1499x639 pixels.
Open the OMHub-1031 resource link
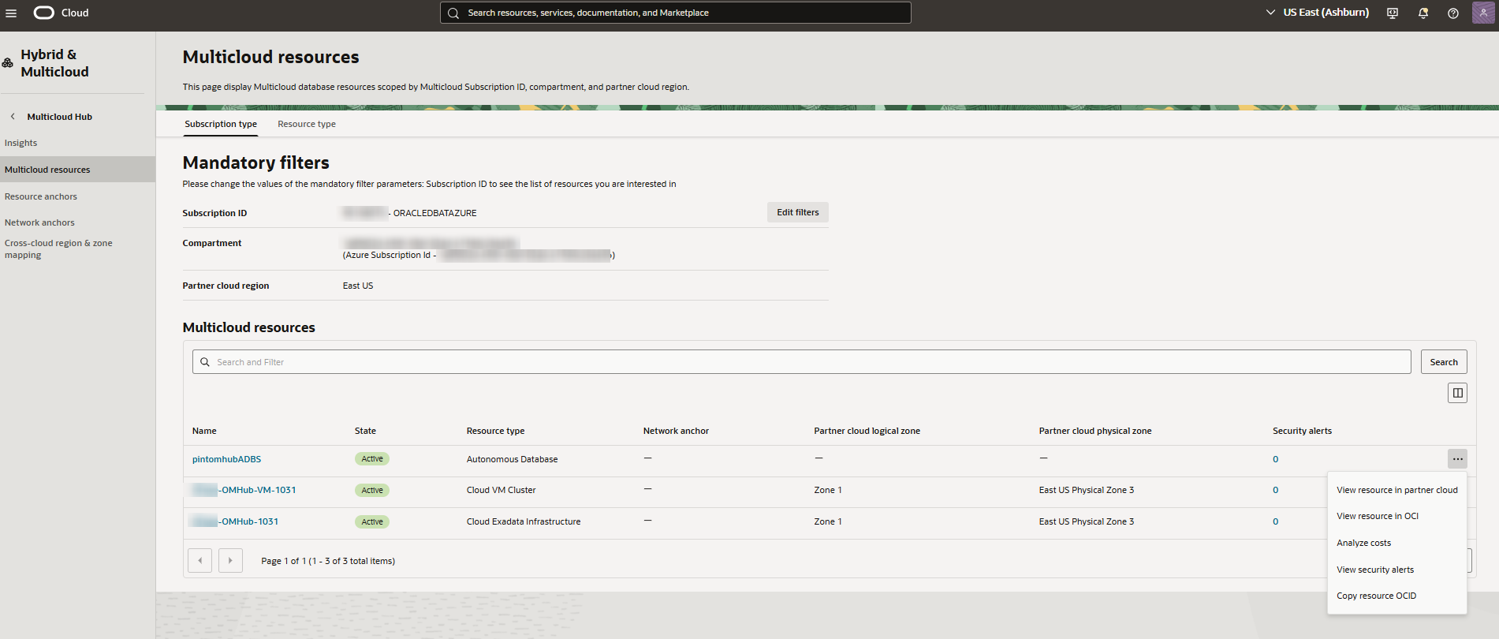tap(236, 521)
